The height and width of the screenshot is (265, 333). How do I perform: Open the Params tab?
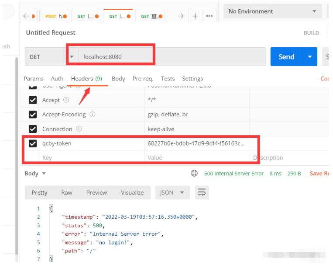click(x=34, y=79)
